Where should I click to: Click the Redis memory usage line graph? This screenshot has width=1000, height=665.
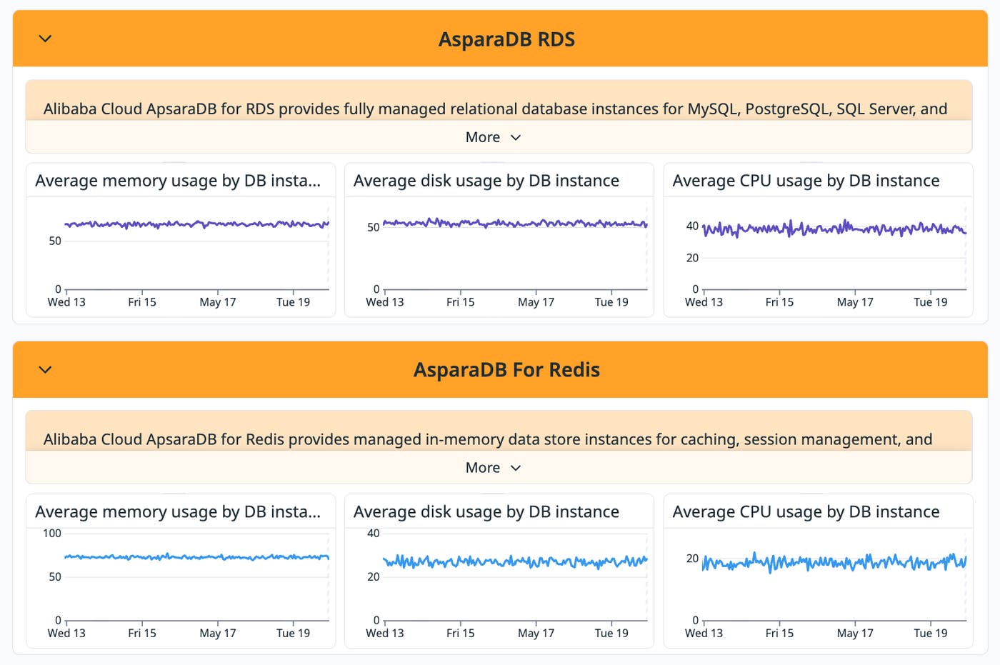pyautogui.click(x=196, y=556)
